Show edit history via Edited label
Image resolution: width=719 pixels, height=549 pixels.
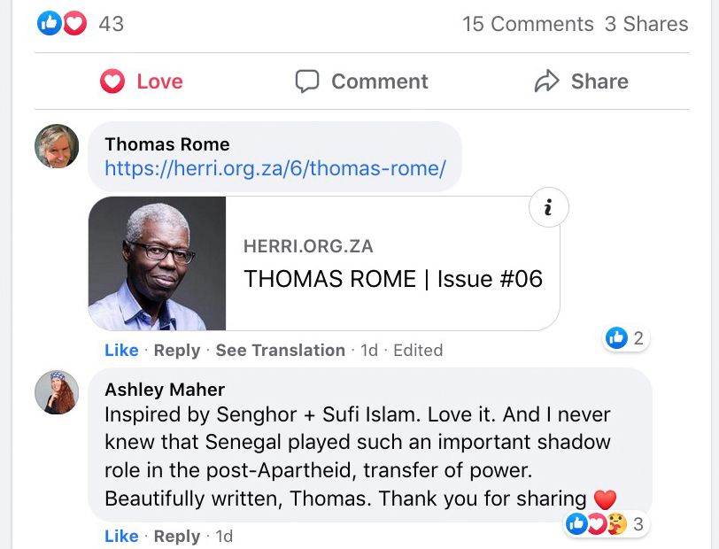click(x=418, y=350)
